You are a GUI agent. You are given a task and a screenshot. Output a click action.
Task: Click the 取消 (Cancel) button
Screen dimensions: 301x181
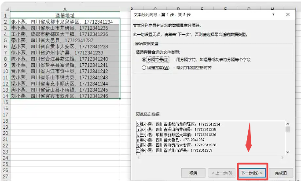point(195,173)
